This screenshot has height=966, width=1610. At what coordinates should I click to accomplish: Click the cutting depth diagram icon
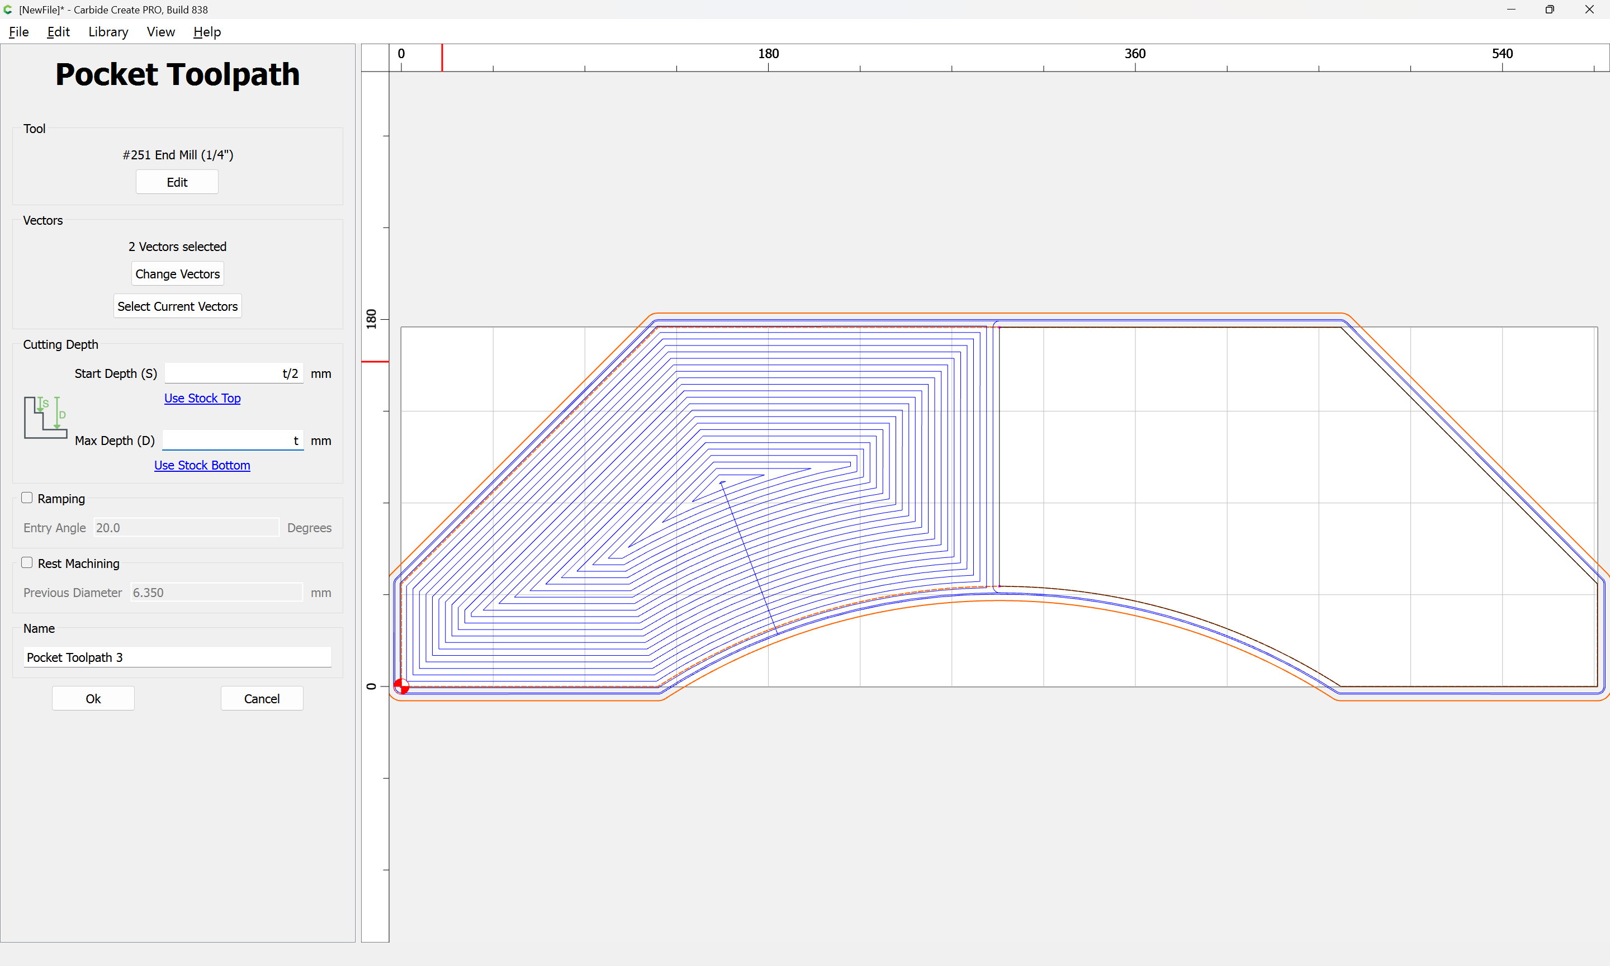tap(45, 417)
